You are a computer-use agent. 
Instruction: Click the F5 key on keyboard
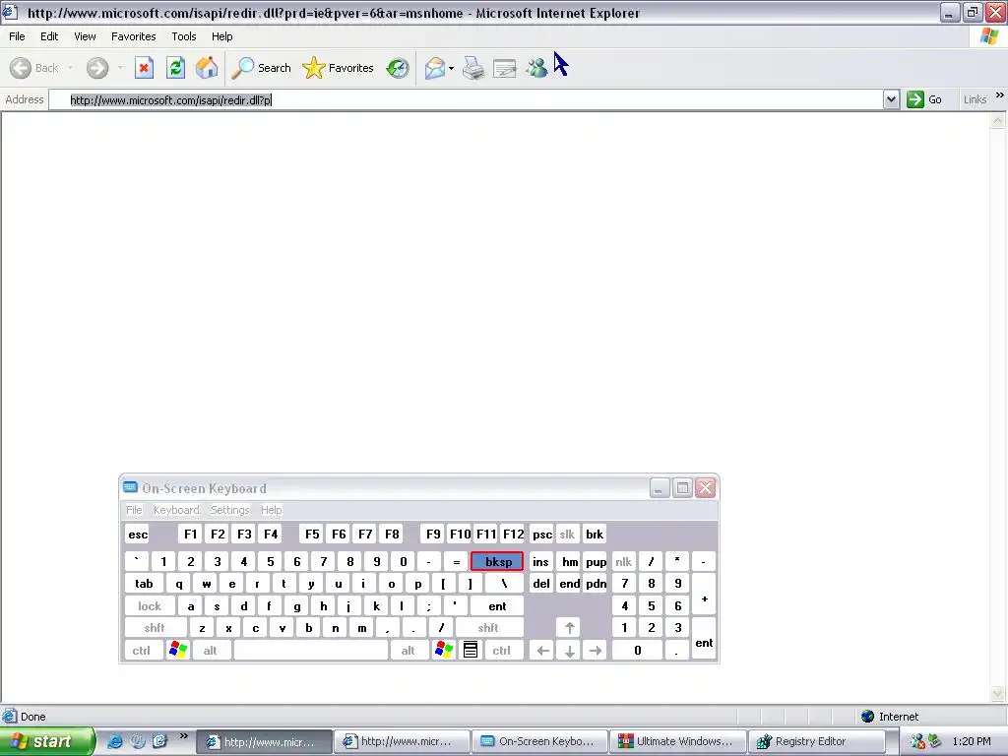click(312, 535)
